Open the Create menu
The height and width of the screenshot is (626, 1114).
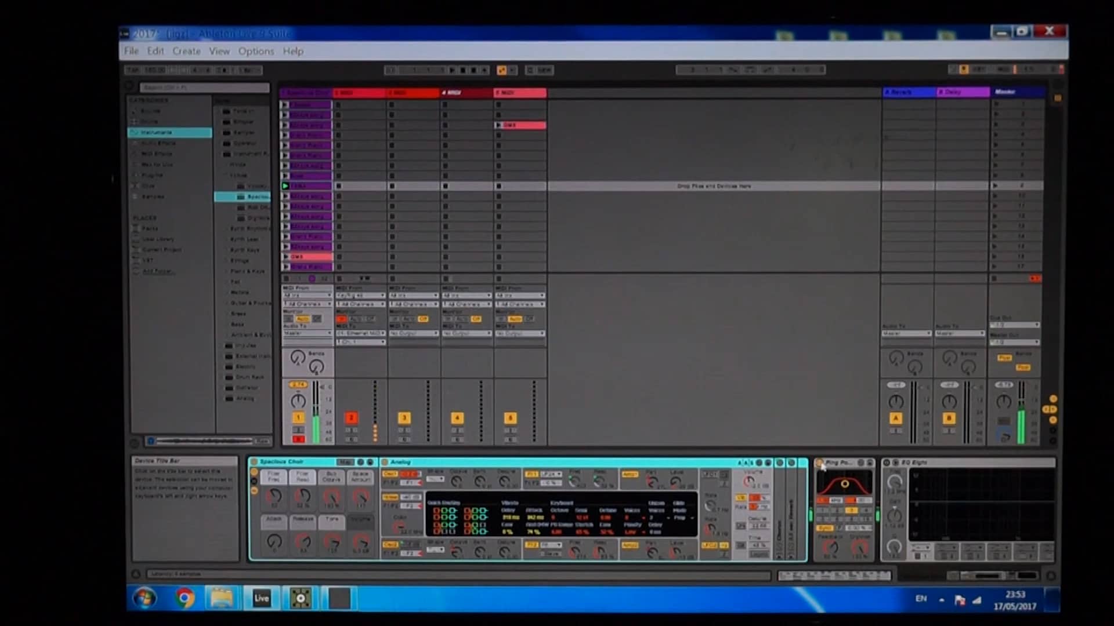tap(186, 51)
